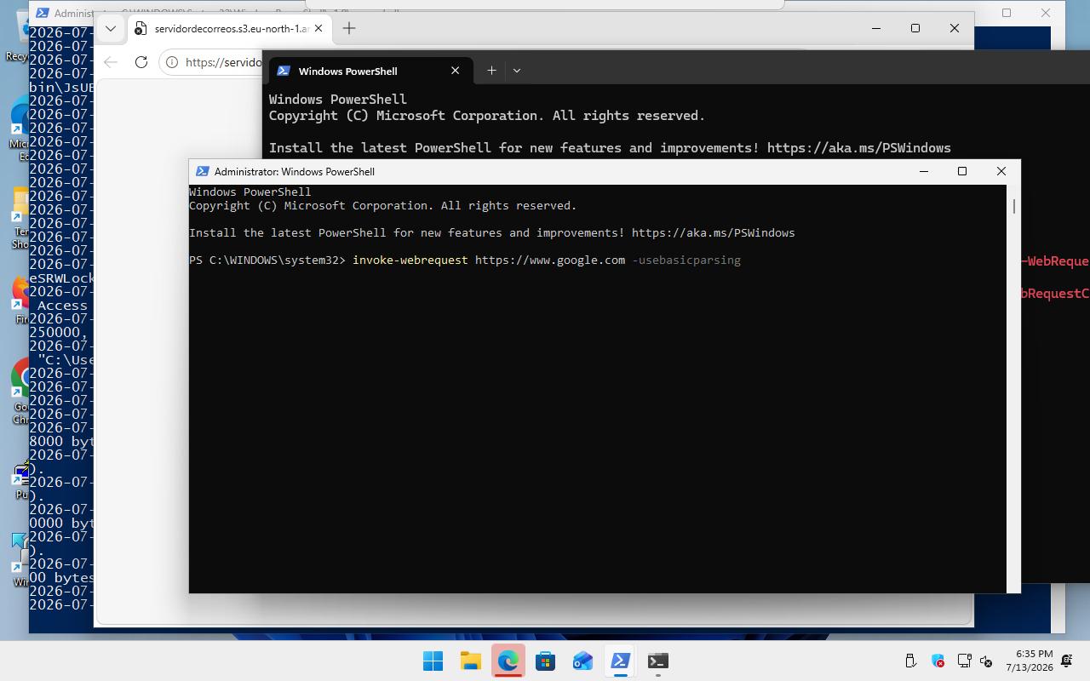Click the Copyright line in Terminal window
The image size is (1090, 681).
(x=487, y=115)
